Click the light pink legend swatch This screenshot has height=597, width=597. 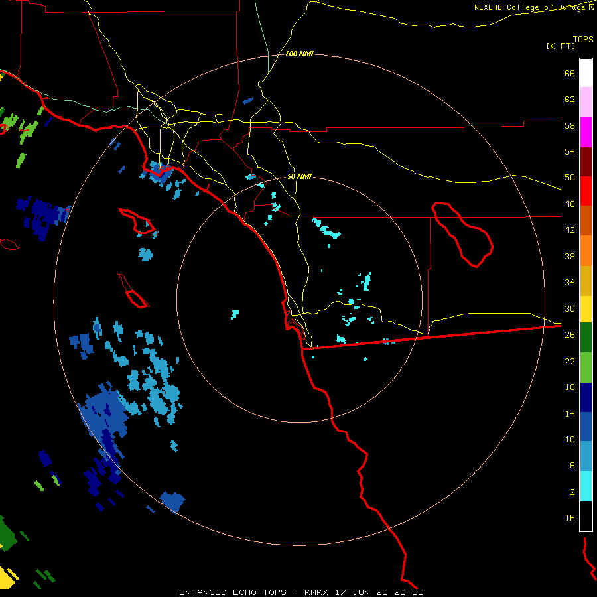tap(586, 101)
